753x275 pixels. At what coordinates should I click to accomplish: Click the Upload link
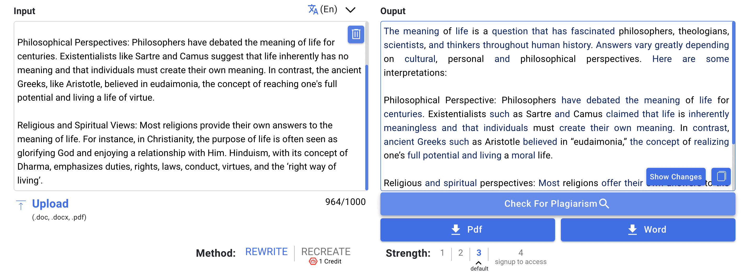point(50,204)
